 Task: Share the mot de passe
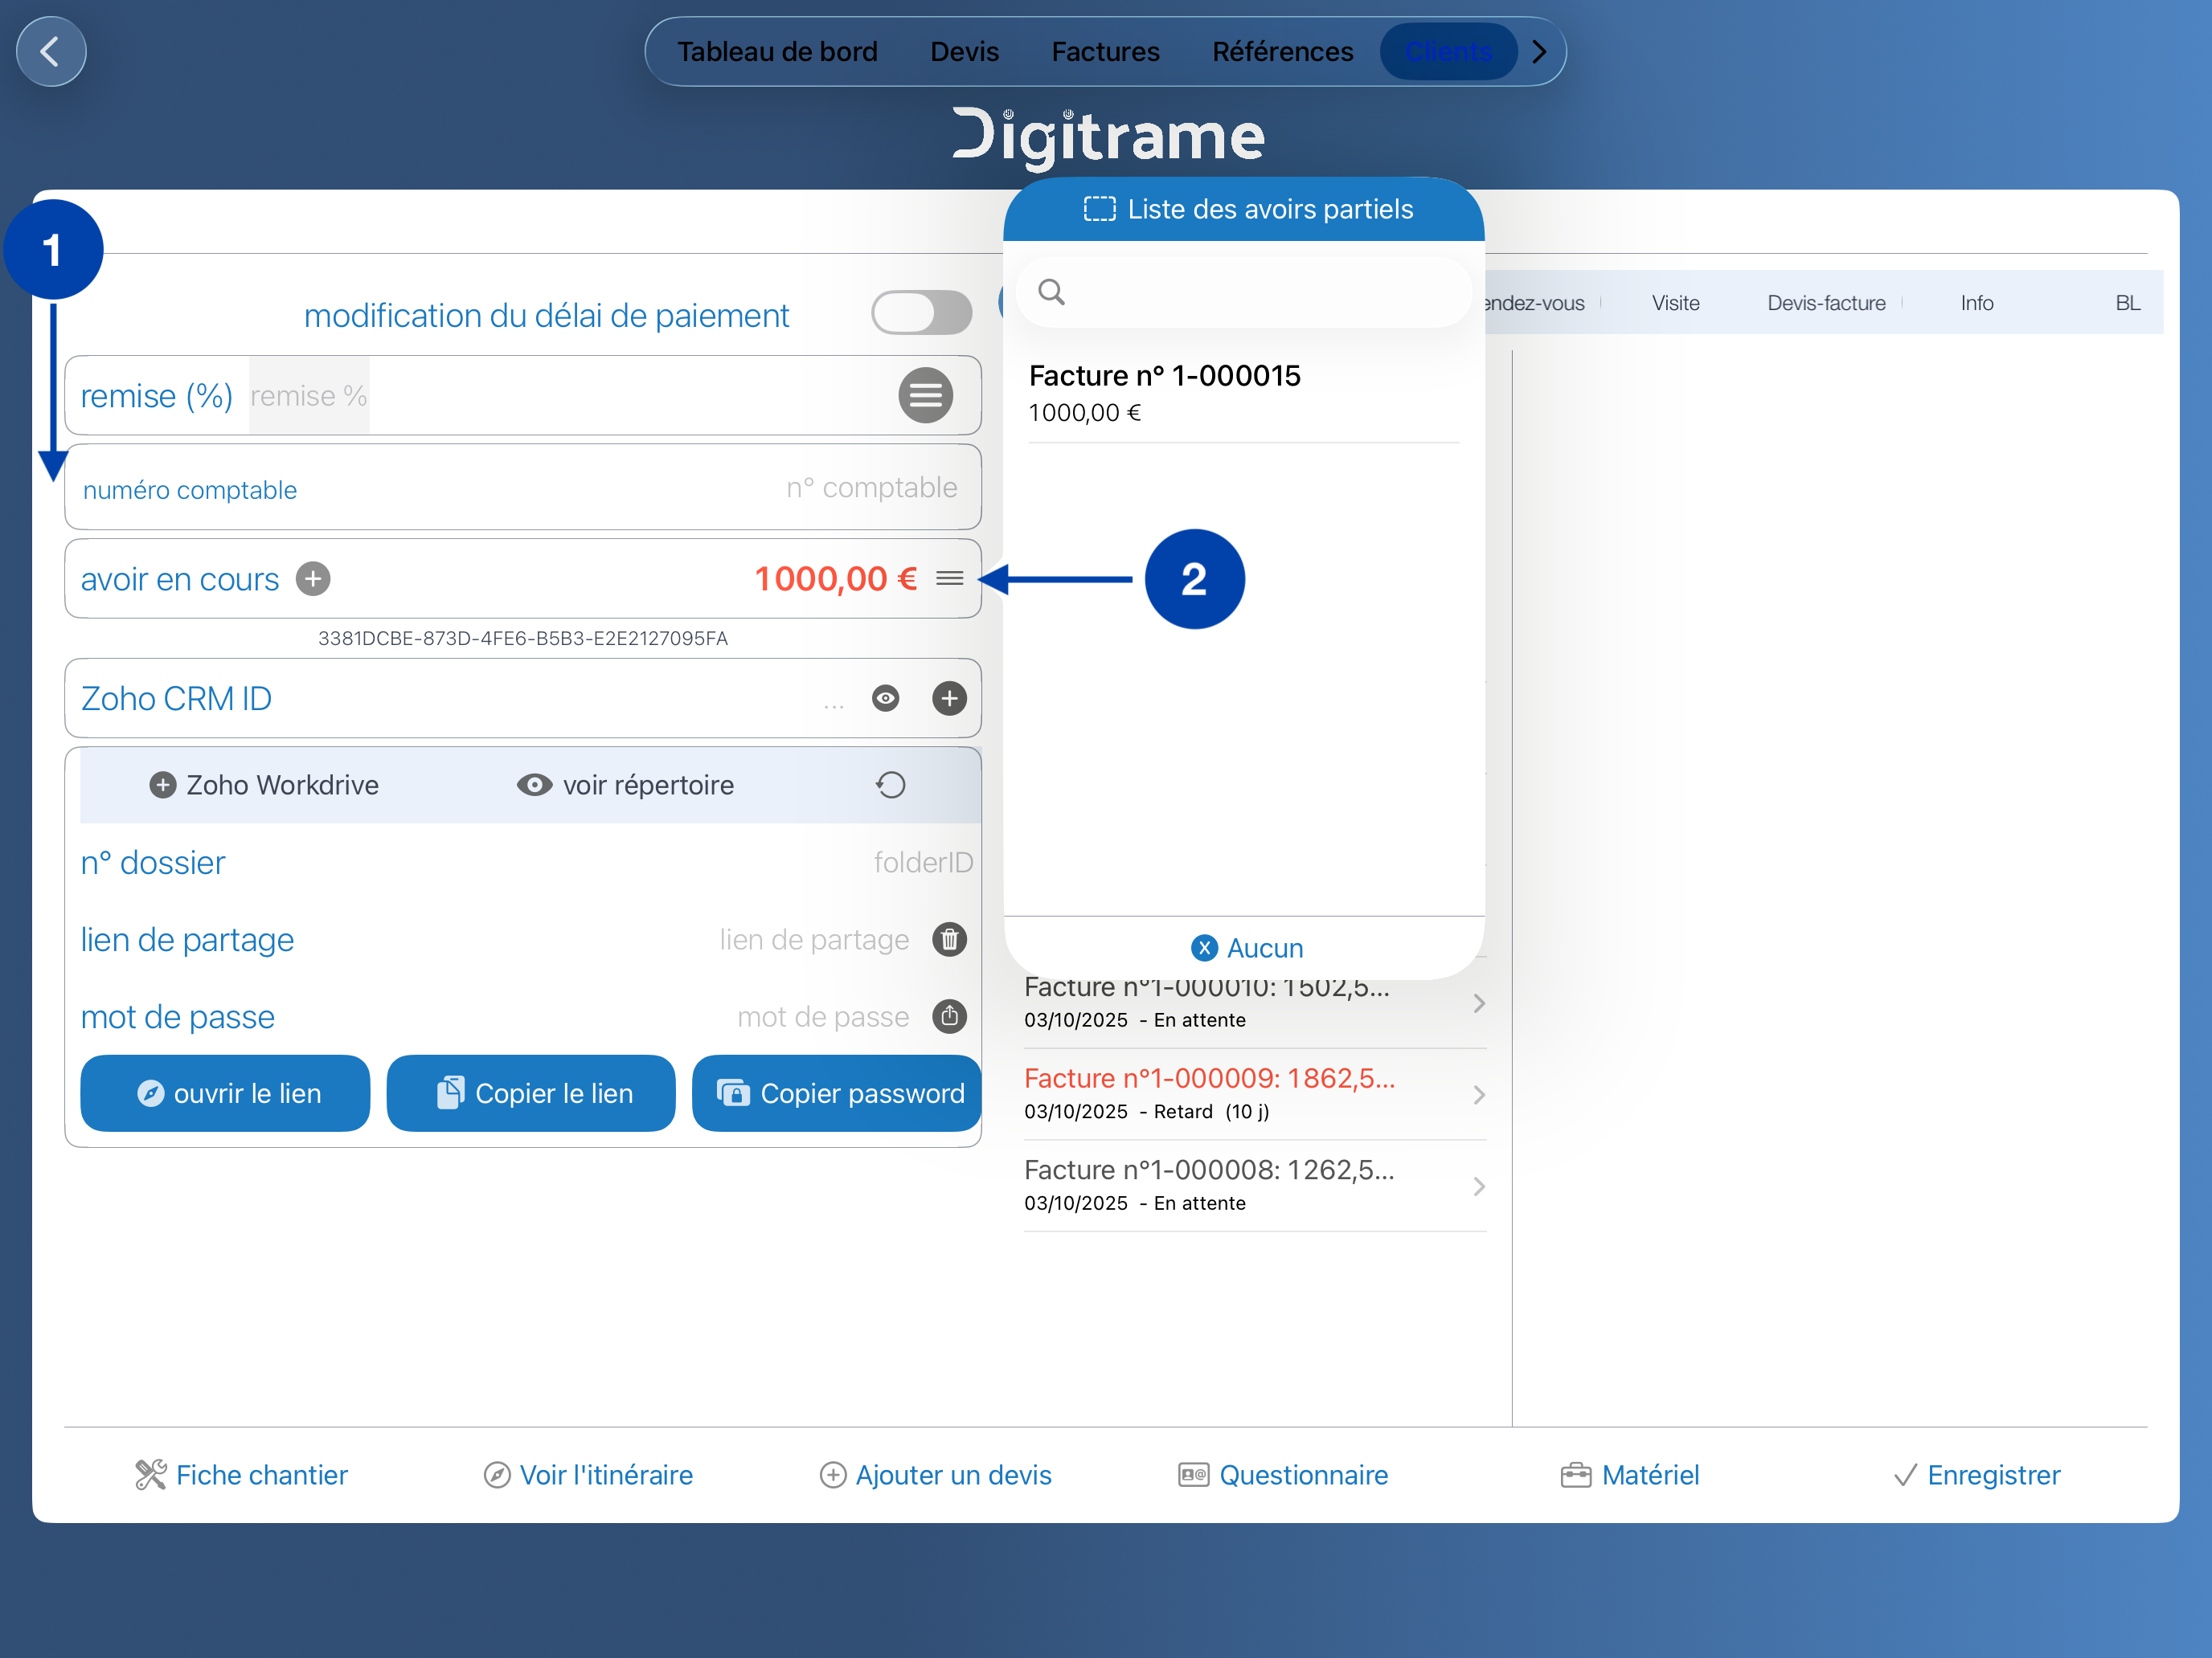point(949,1016)
